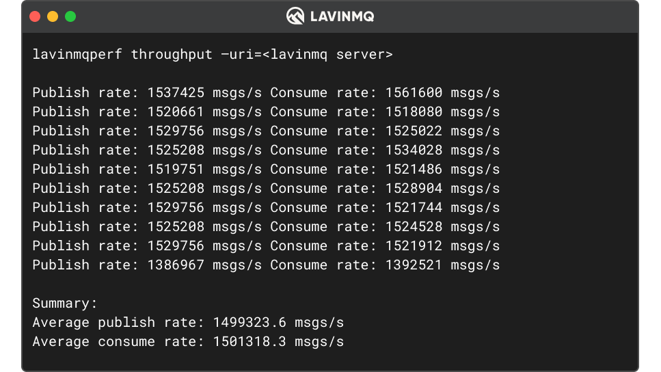Click average publish rate 1499323.6 value

pos(249,322)
